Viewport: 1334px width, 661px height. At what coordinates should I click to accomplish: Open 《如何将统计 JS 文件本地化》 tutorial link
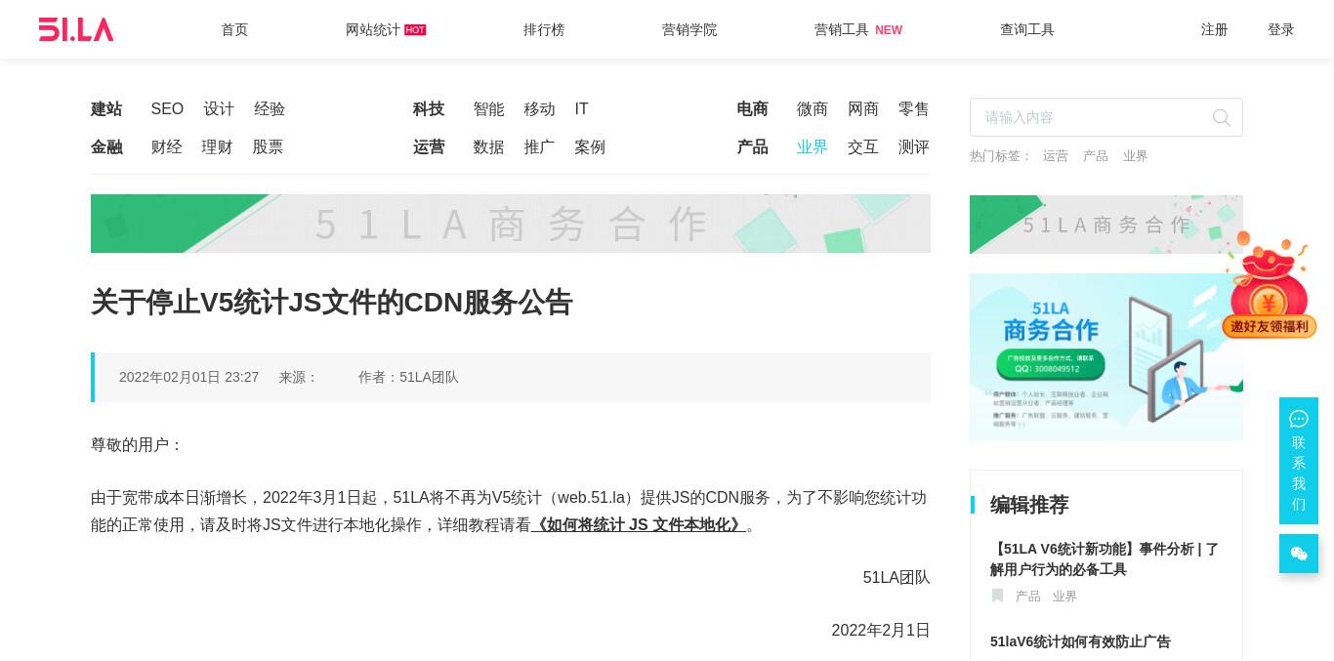tap(639, 525)
